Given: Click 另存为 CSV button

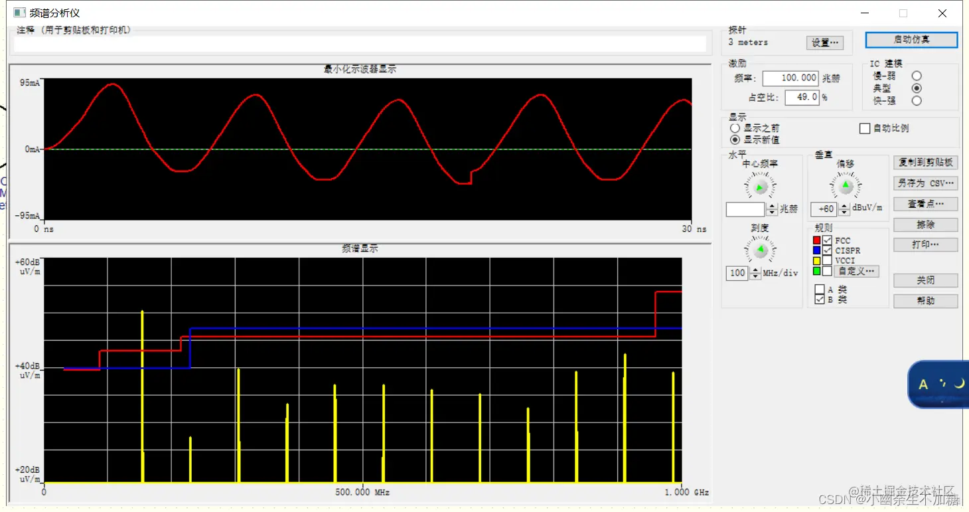Looking at the screenshot, I should pos(925,183).
